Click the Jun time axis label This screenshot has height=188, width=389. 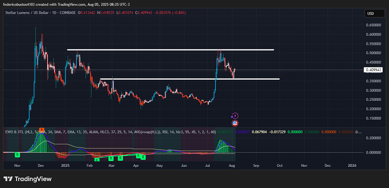(183, 165)
